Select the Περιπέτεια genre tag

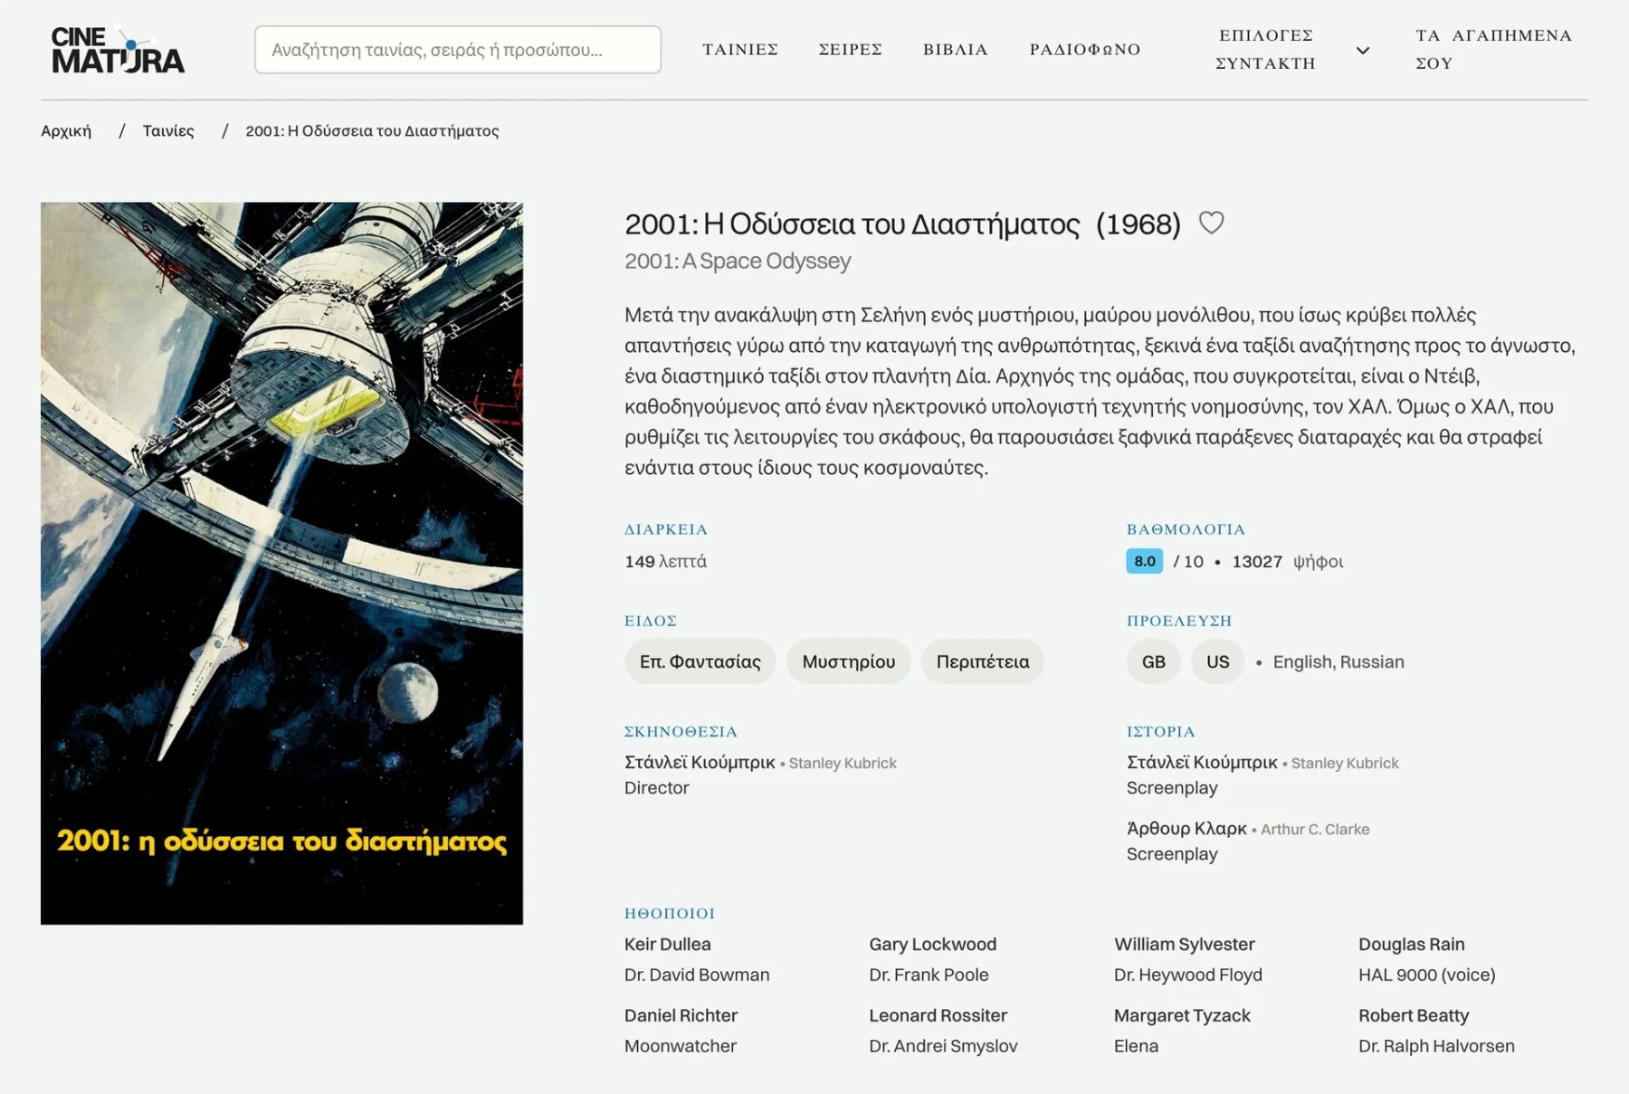point(983,661)
